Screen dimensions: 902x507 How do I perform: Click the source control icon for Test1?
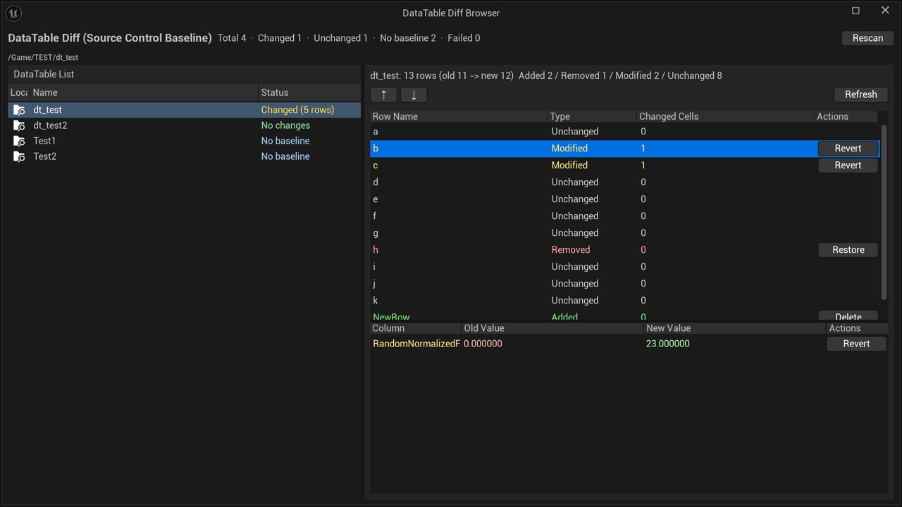(19, 141)
